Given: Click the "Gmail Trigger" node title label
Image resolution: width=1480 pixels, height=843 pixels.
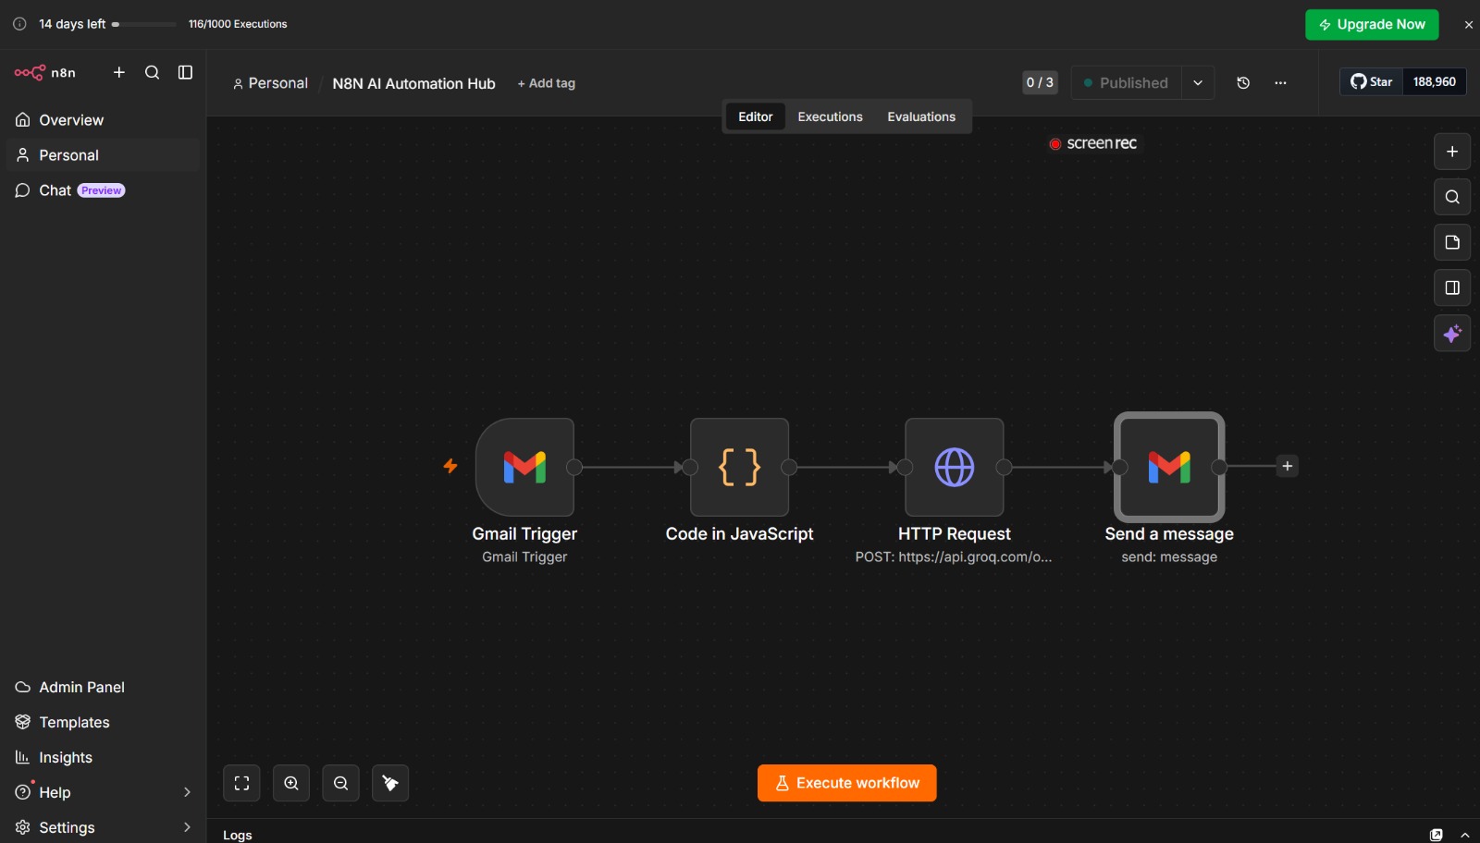Looking at the screenshot, I should [524, 533].
